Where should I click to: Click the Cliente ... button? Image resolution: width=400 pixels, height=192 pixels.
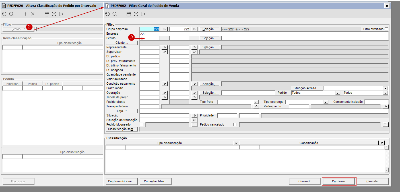click(x=122, y=43)
